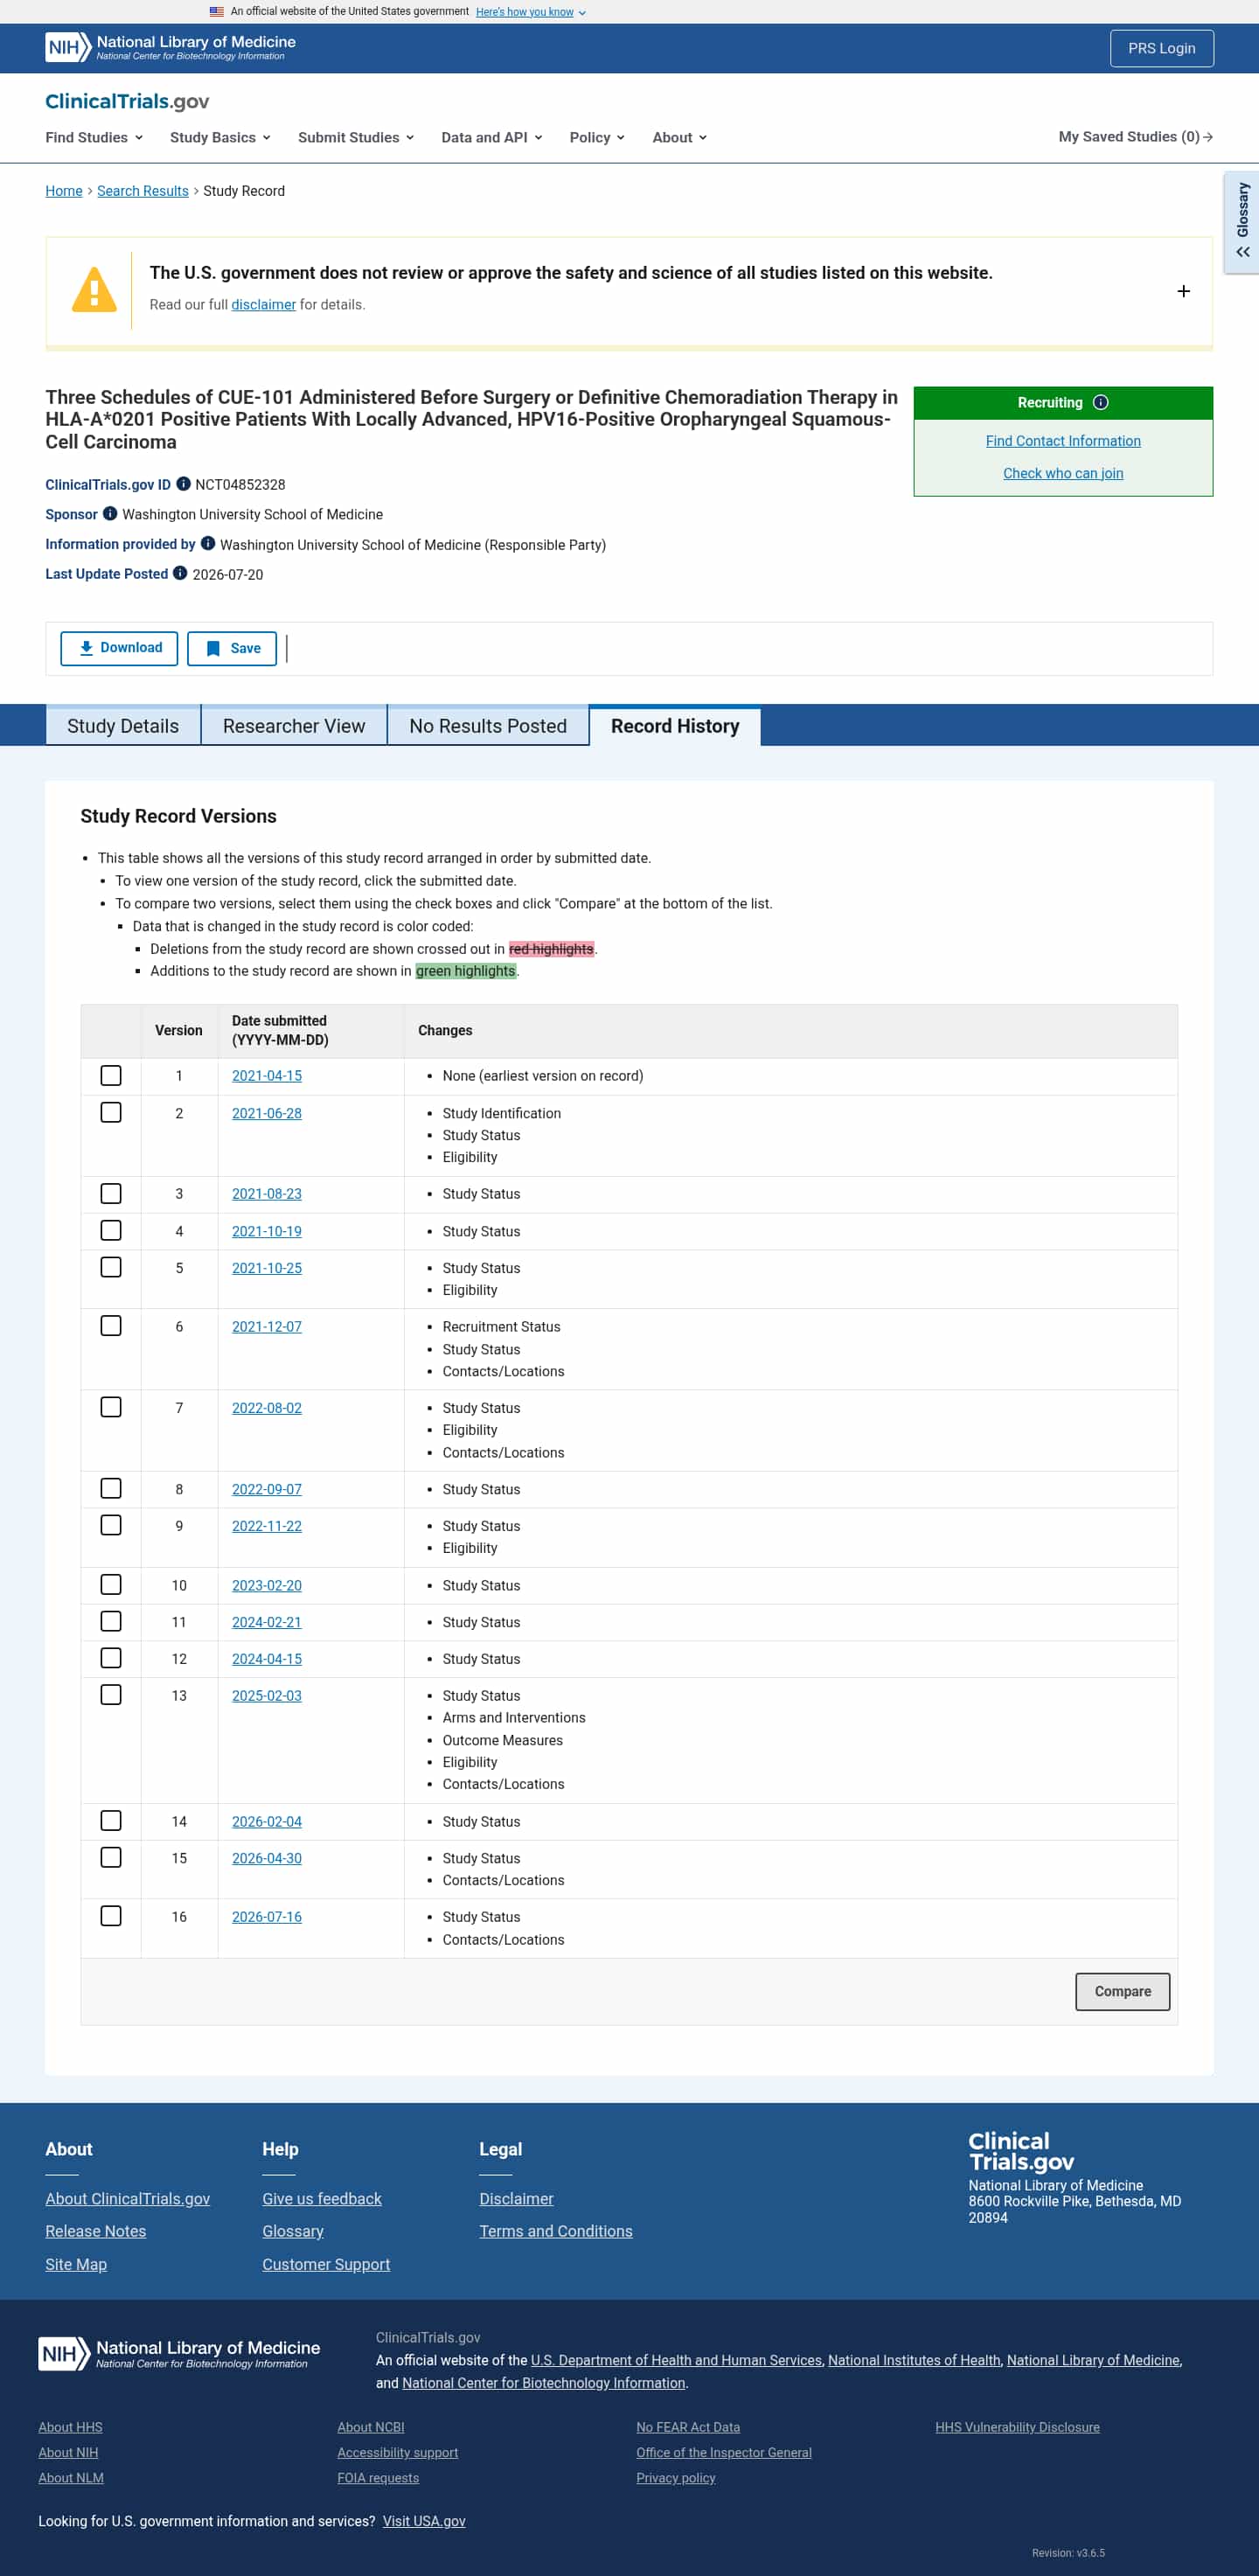This screenshot has width=1259, height=2576.
Task: Click info icon next to ClinicalTrials.gov ID
Action: click(x=183, y=484)
